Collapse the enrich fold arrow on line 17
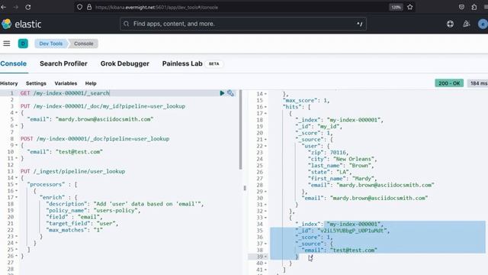Viewport: 488px width, 275px height. (x=17, y=197)
